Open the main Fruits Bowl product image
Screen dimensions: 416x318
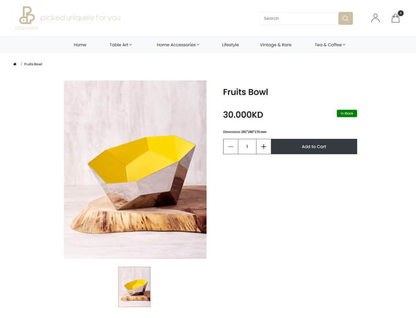(x=135, y=169)
